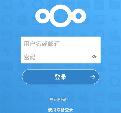Click the 登录 login button
The height and width of the screenshot is (113, 121).
tap(61, 77)
